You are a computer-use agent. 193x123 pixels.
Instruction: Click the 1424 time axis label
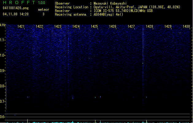point(76,26)
